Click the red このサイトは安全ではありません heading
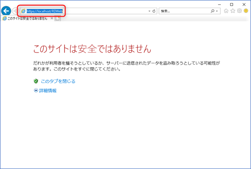Image resolution: width=251 pixels, height=169 pixels. click(92, 49)
